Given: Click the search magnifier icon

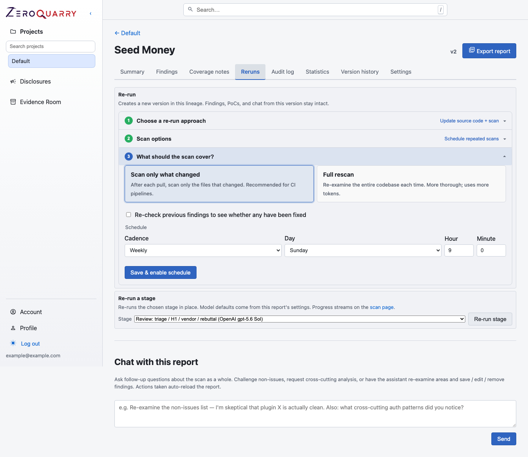Looking at the screenshot, I should pos(190,10).
